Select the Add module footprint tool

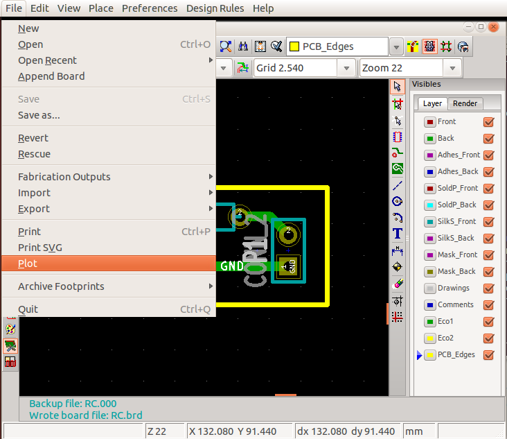click(x=398, y=137)
